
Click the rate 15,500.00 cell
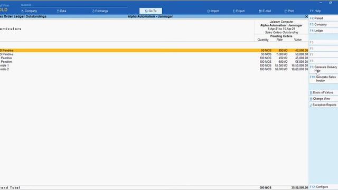(x=281, y=65)
